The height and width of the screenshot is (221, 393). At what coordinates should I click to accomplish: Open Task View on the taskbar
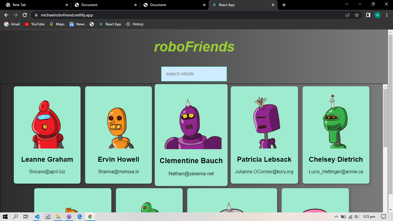26,217
